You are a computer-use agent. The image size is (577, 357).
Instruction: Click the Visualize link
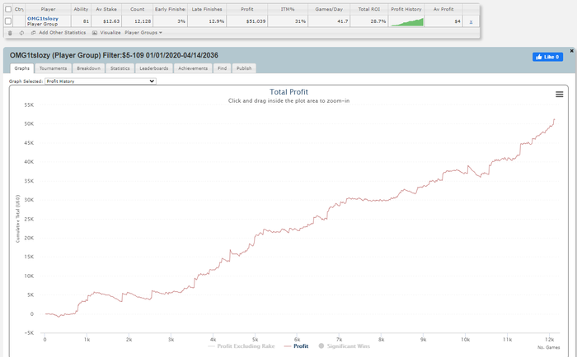pos(110,33)
